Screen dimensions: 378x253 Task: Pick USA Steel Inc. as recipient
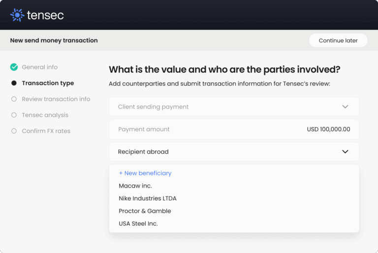138,223
